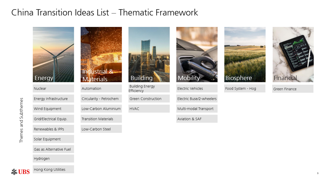Viewport: 327px width, 186px height.
Task: Click the Industrial & Materials image
Action: pyautogui.click(x=101, y=54)
